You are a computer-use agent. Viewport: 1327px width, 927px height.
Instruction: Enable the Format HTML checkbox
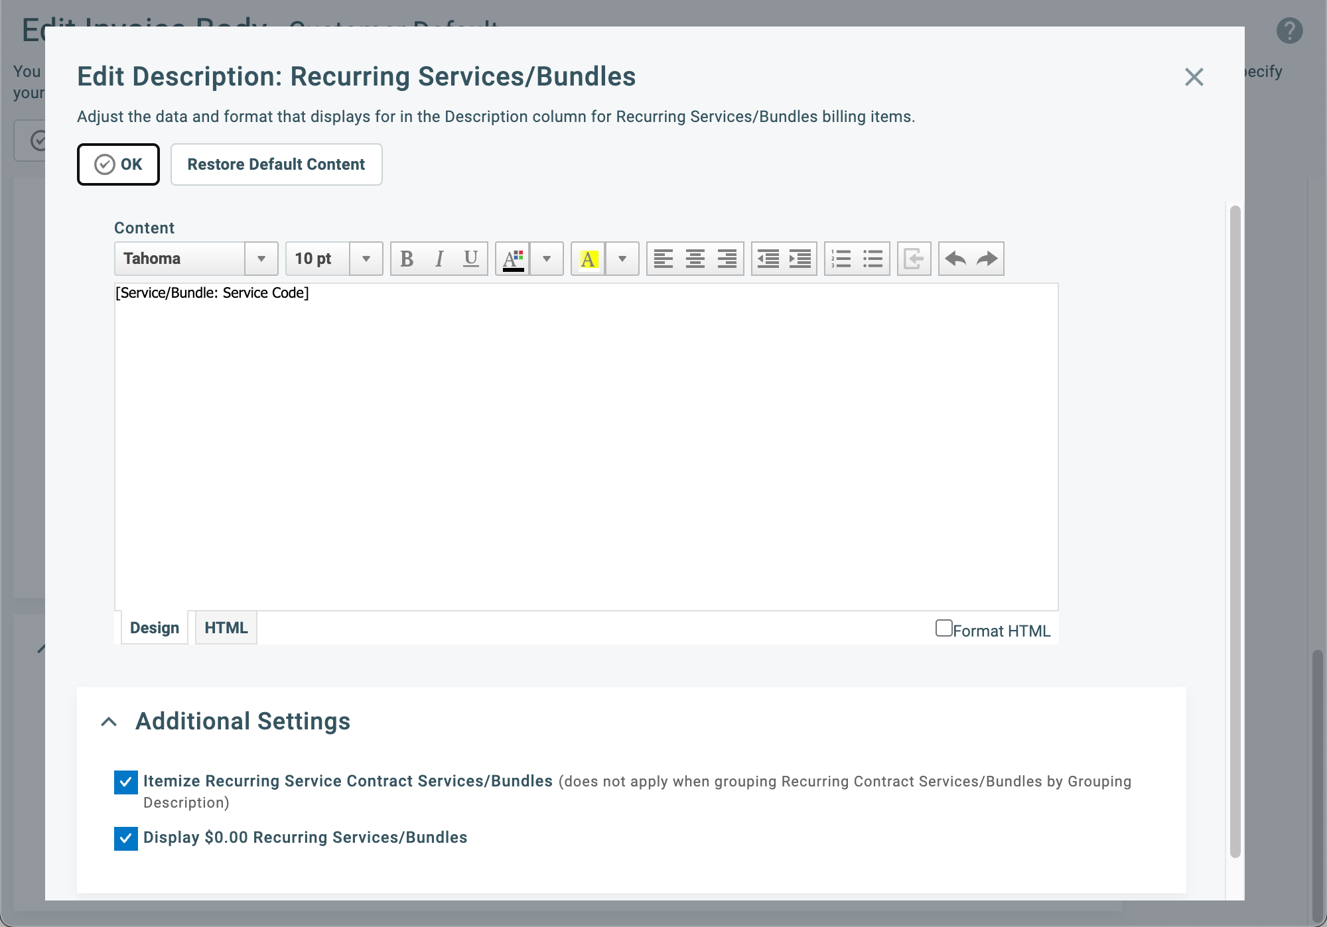[943, 628]
